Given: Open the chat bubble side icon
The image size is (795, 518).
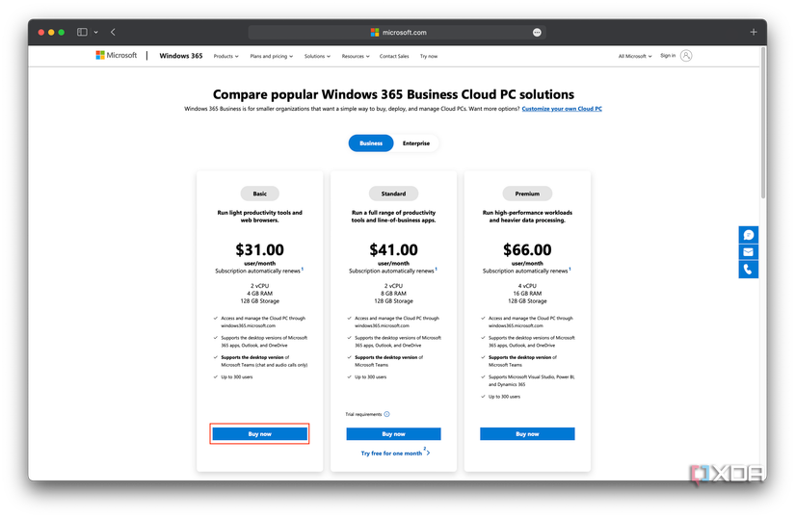Looking at the screenshot, I should [x=749, y=235].
